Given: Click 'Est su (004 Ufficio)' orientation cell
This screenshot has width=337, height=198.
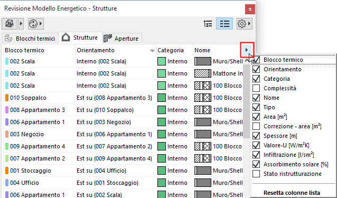Looking at the screenshot, I should (x=101, y=171).
